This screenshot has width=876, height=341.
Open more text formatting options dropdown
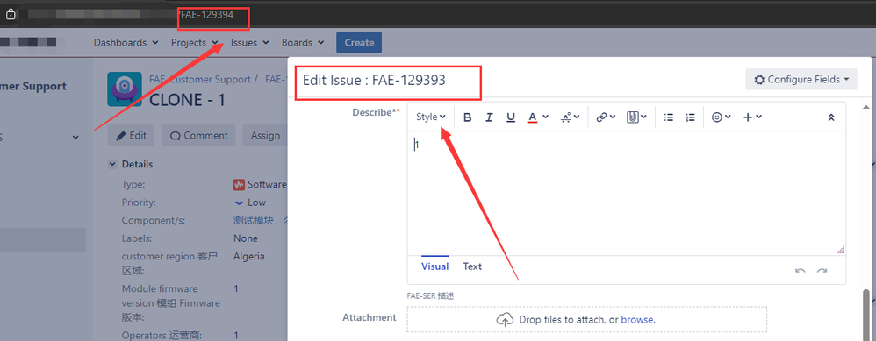570,117
